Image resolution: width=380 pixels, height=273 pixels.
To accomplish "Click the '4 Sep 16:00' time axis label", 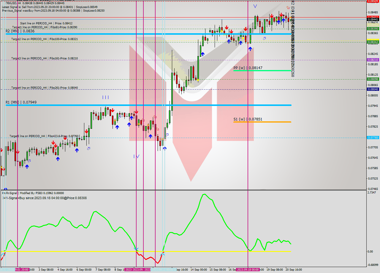I will click(x=65, y=270).
